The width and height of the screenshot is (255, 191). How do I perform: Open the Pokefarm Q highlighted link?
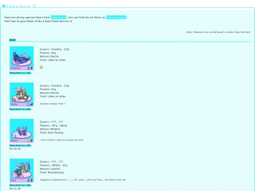click(59, 17)
